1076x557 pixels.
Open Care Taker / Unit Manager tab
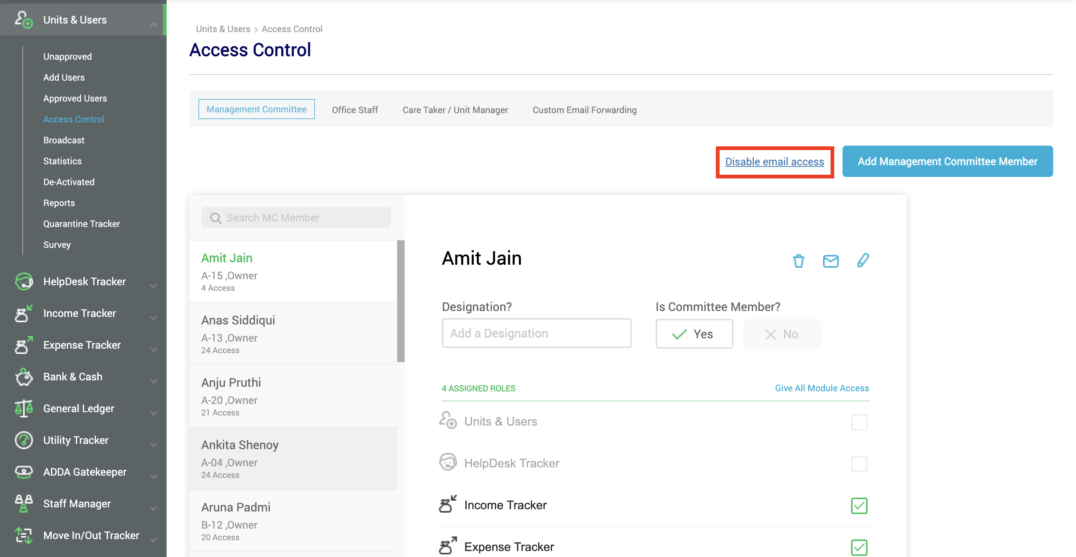click(x=455, y=110)
